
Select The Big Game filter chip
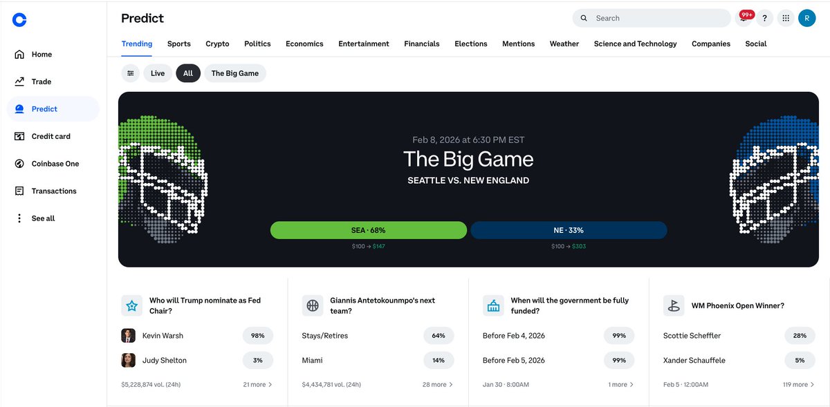(x=235, y=73)
